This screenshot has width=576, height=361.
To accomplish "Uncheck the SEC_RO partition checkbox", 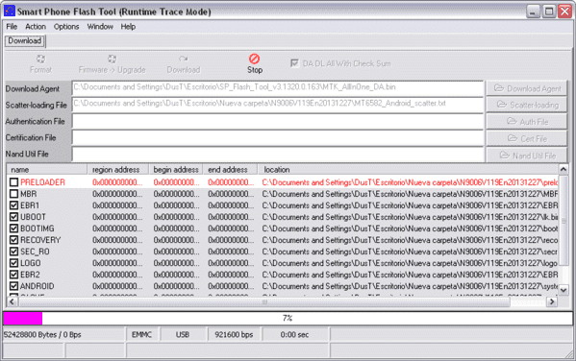I will (x=13, y=252).
